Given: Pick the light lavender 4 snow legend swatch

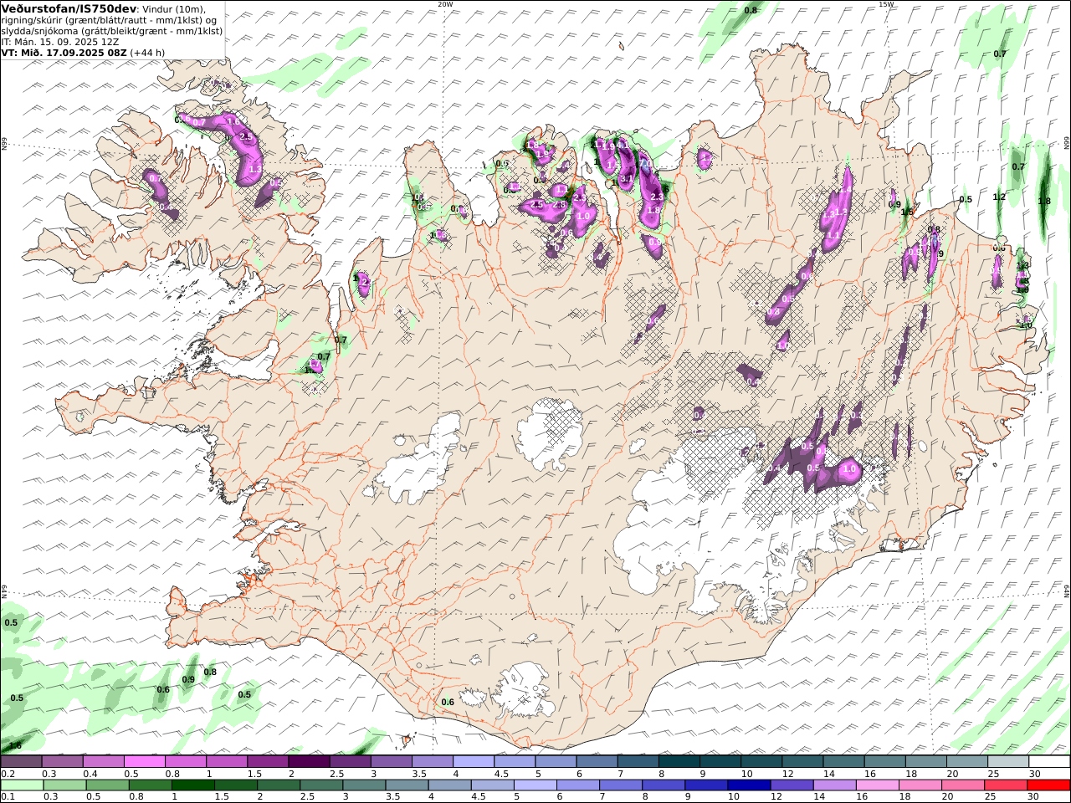Looking at the screenshot, I should [x=474, y=762].
